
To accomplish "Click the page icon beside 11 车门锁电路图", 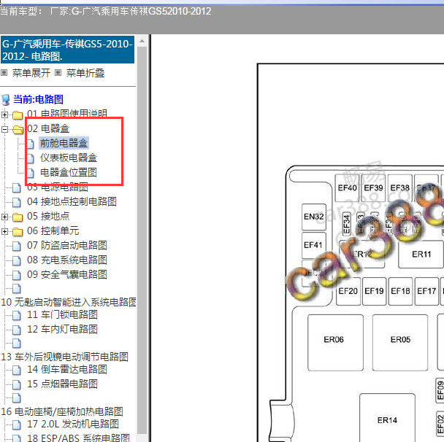I will pos(17,315).
